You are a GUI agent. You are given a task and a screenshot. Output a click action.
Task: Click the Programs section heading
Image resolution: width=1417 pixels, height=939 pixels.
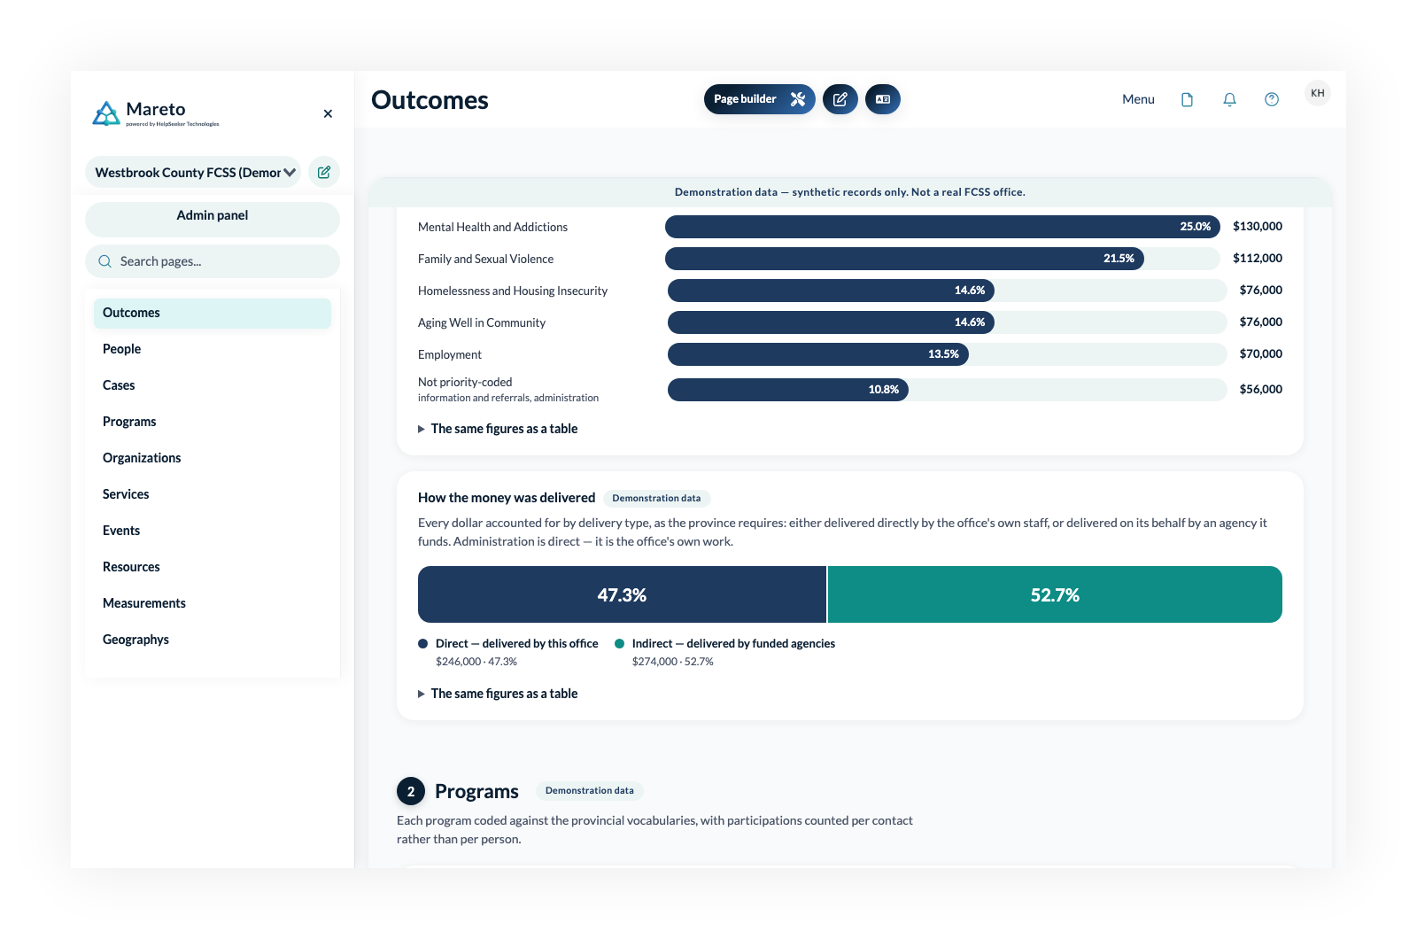pyautogui.click(x=476, y=791)
